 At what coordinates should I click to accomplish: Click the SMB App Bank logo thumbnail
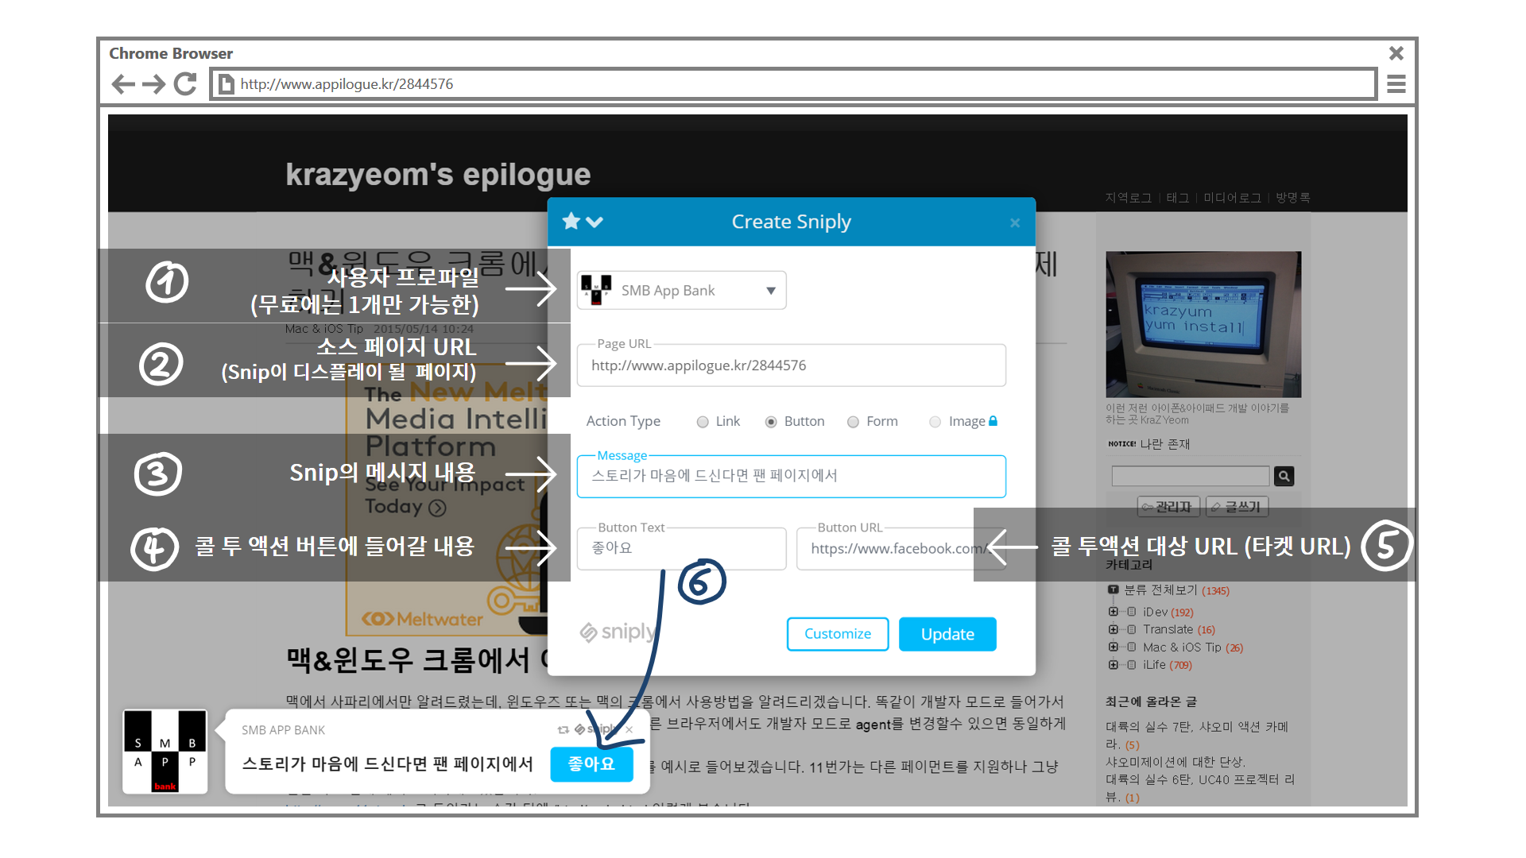(165, 752)
